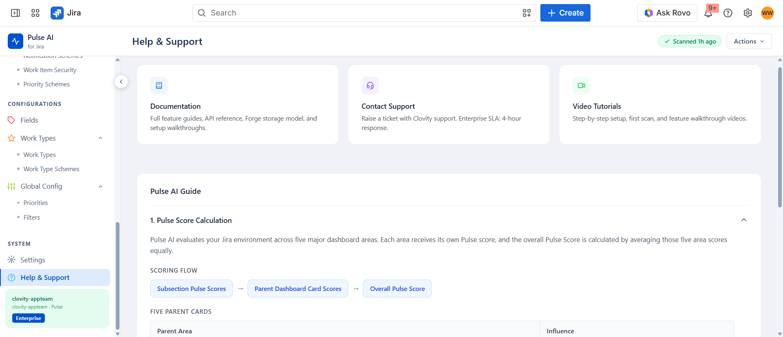
Task: Click the Contact Support headset icon
Action: pyautogui.click(x=370, y=86)
